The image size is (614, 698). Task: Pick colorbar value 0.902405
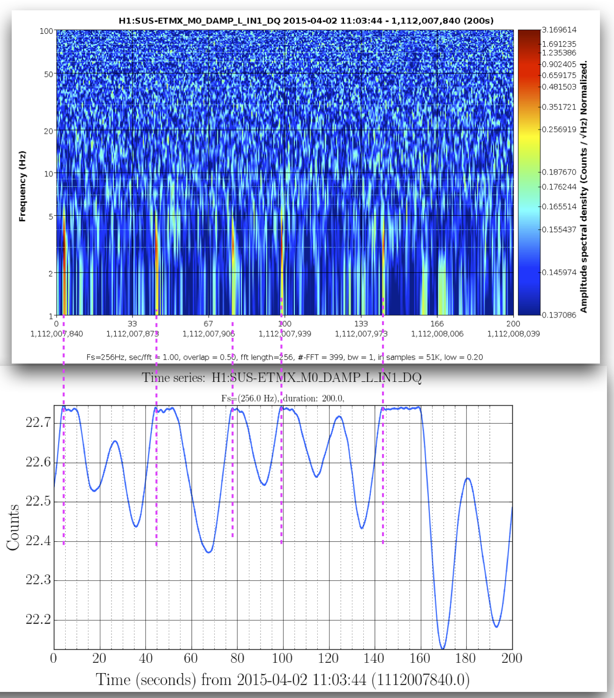click(559, 64)
